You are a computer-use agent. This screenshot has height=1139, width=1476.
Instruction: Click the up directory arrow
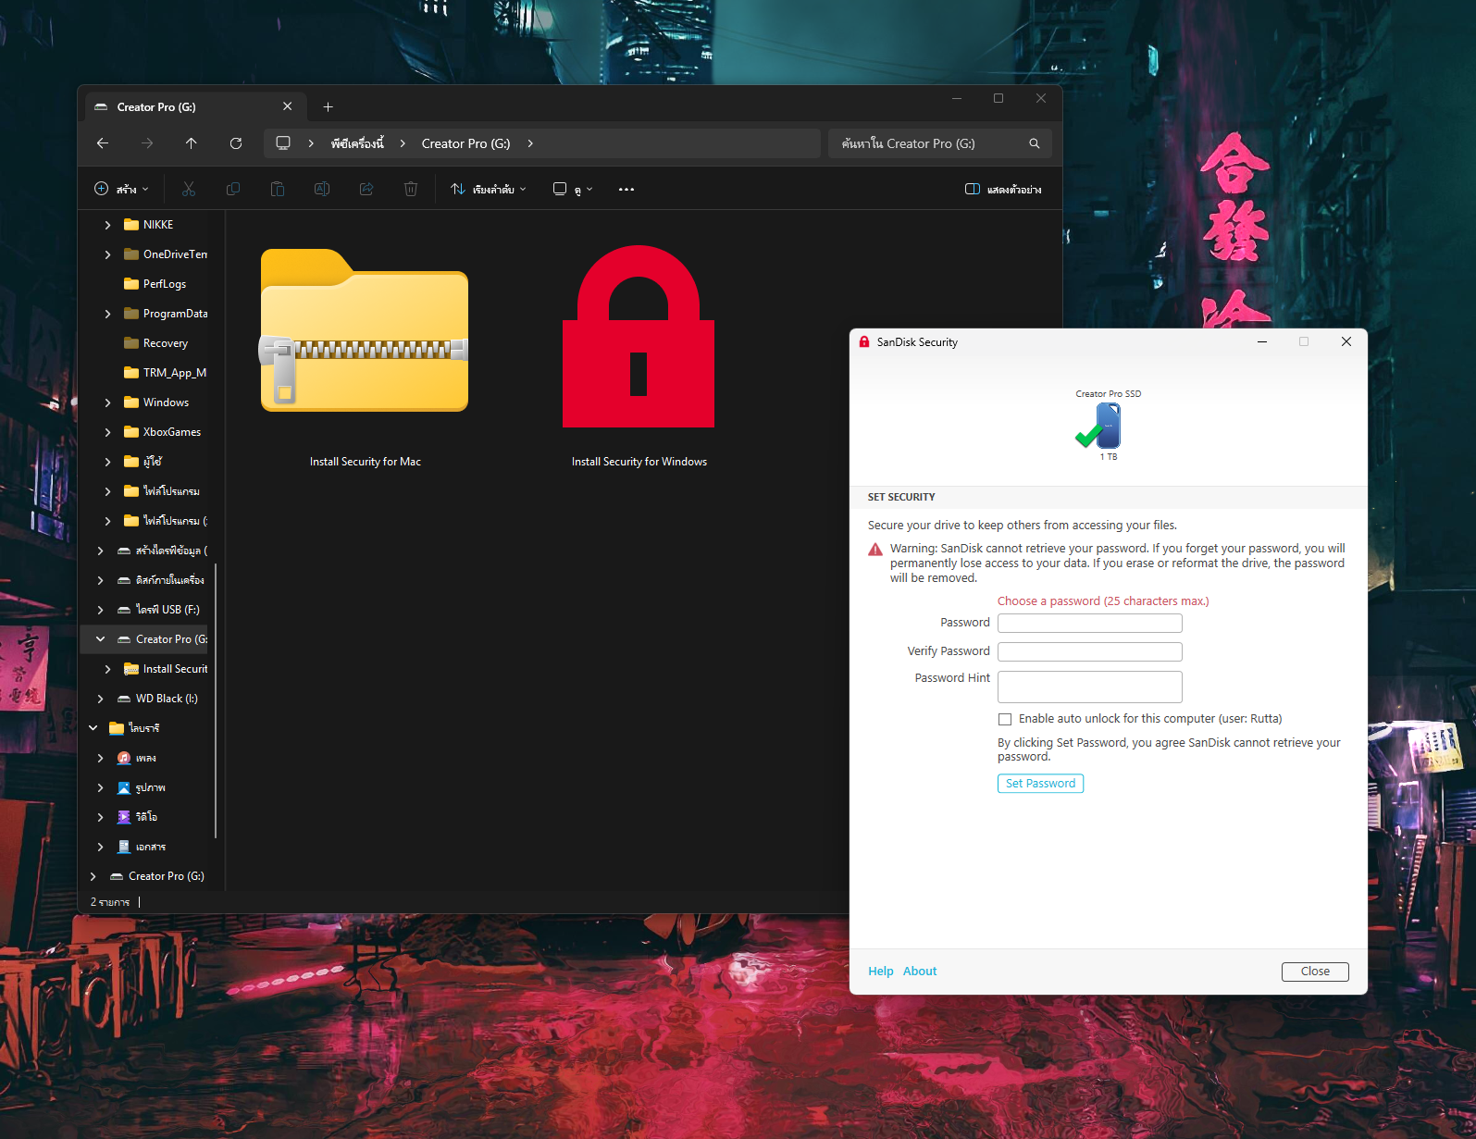192,143
